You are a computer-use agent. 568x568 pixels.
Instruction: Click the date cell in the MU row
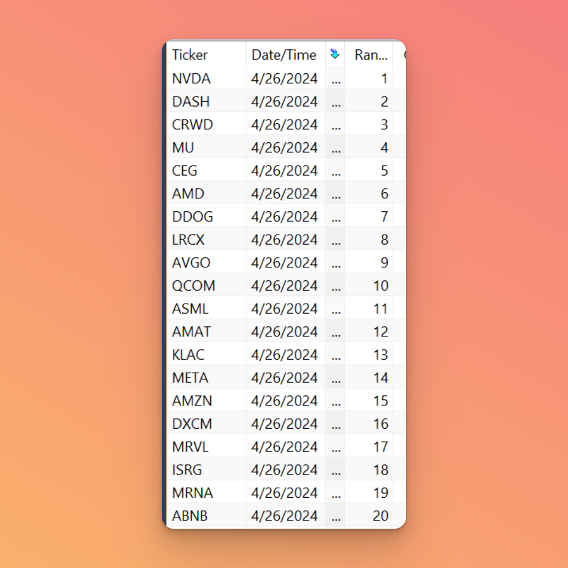click(285, 148)
